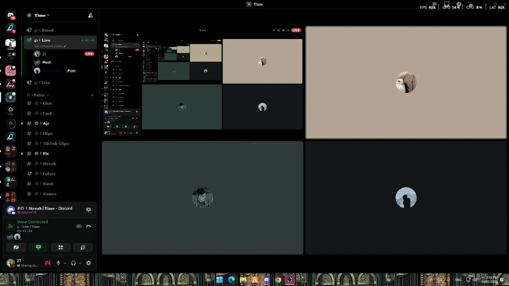509x286 pixels.
Task: Open the Invite People icon beside Time
Action: [90, 15]
